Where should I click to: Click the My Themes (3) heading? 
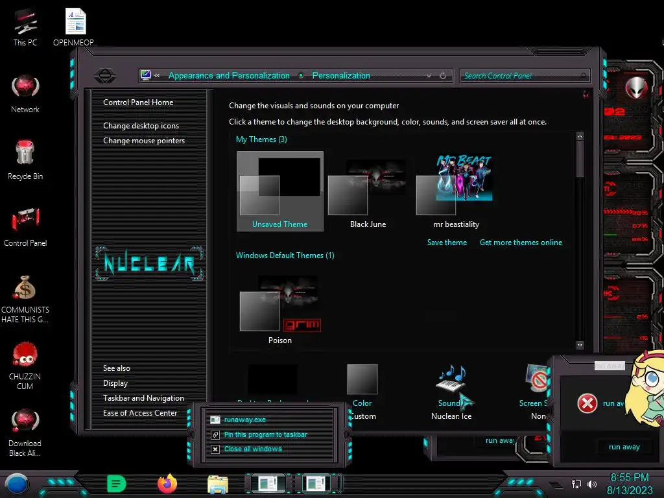coord(261,139)
